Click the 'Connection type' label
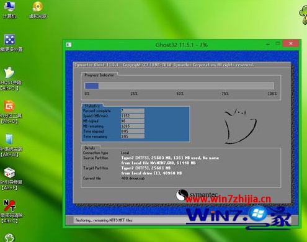This screenshot has width=307, height=242. click(x=96, y=153)
